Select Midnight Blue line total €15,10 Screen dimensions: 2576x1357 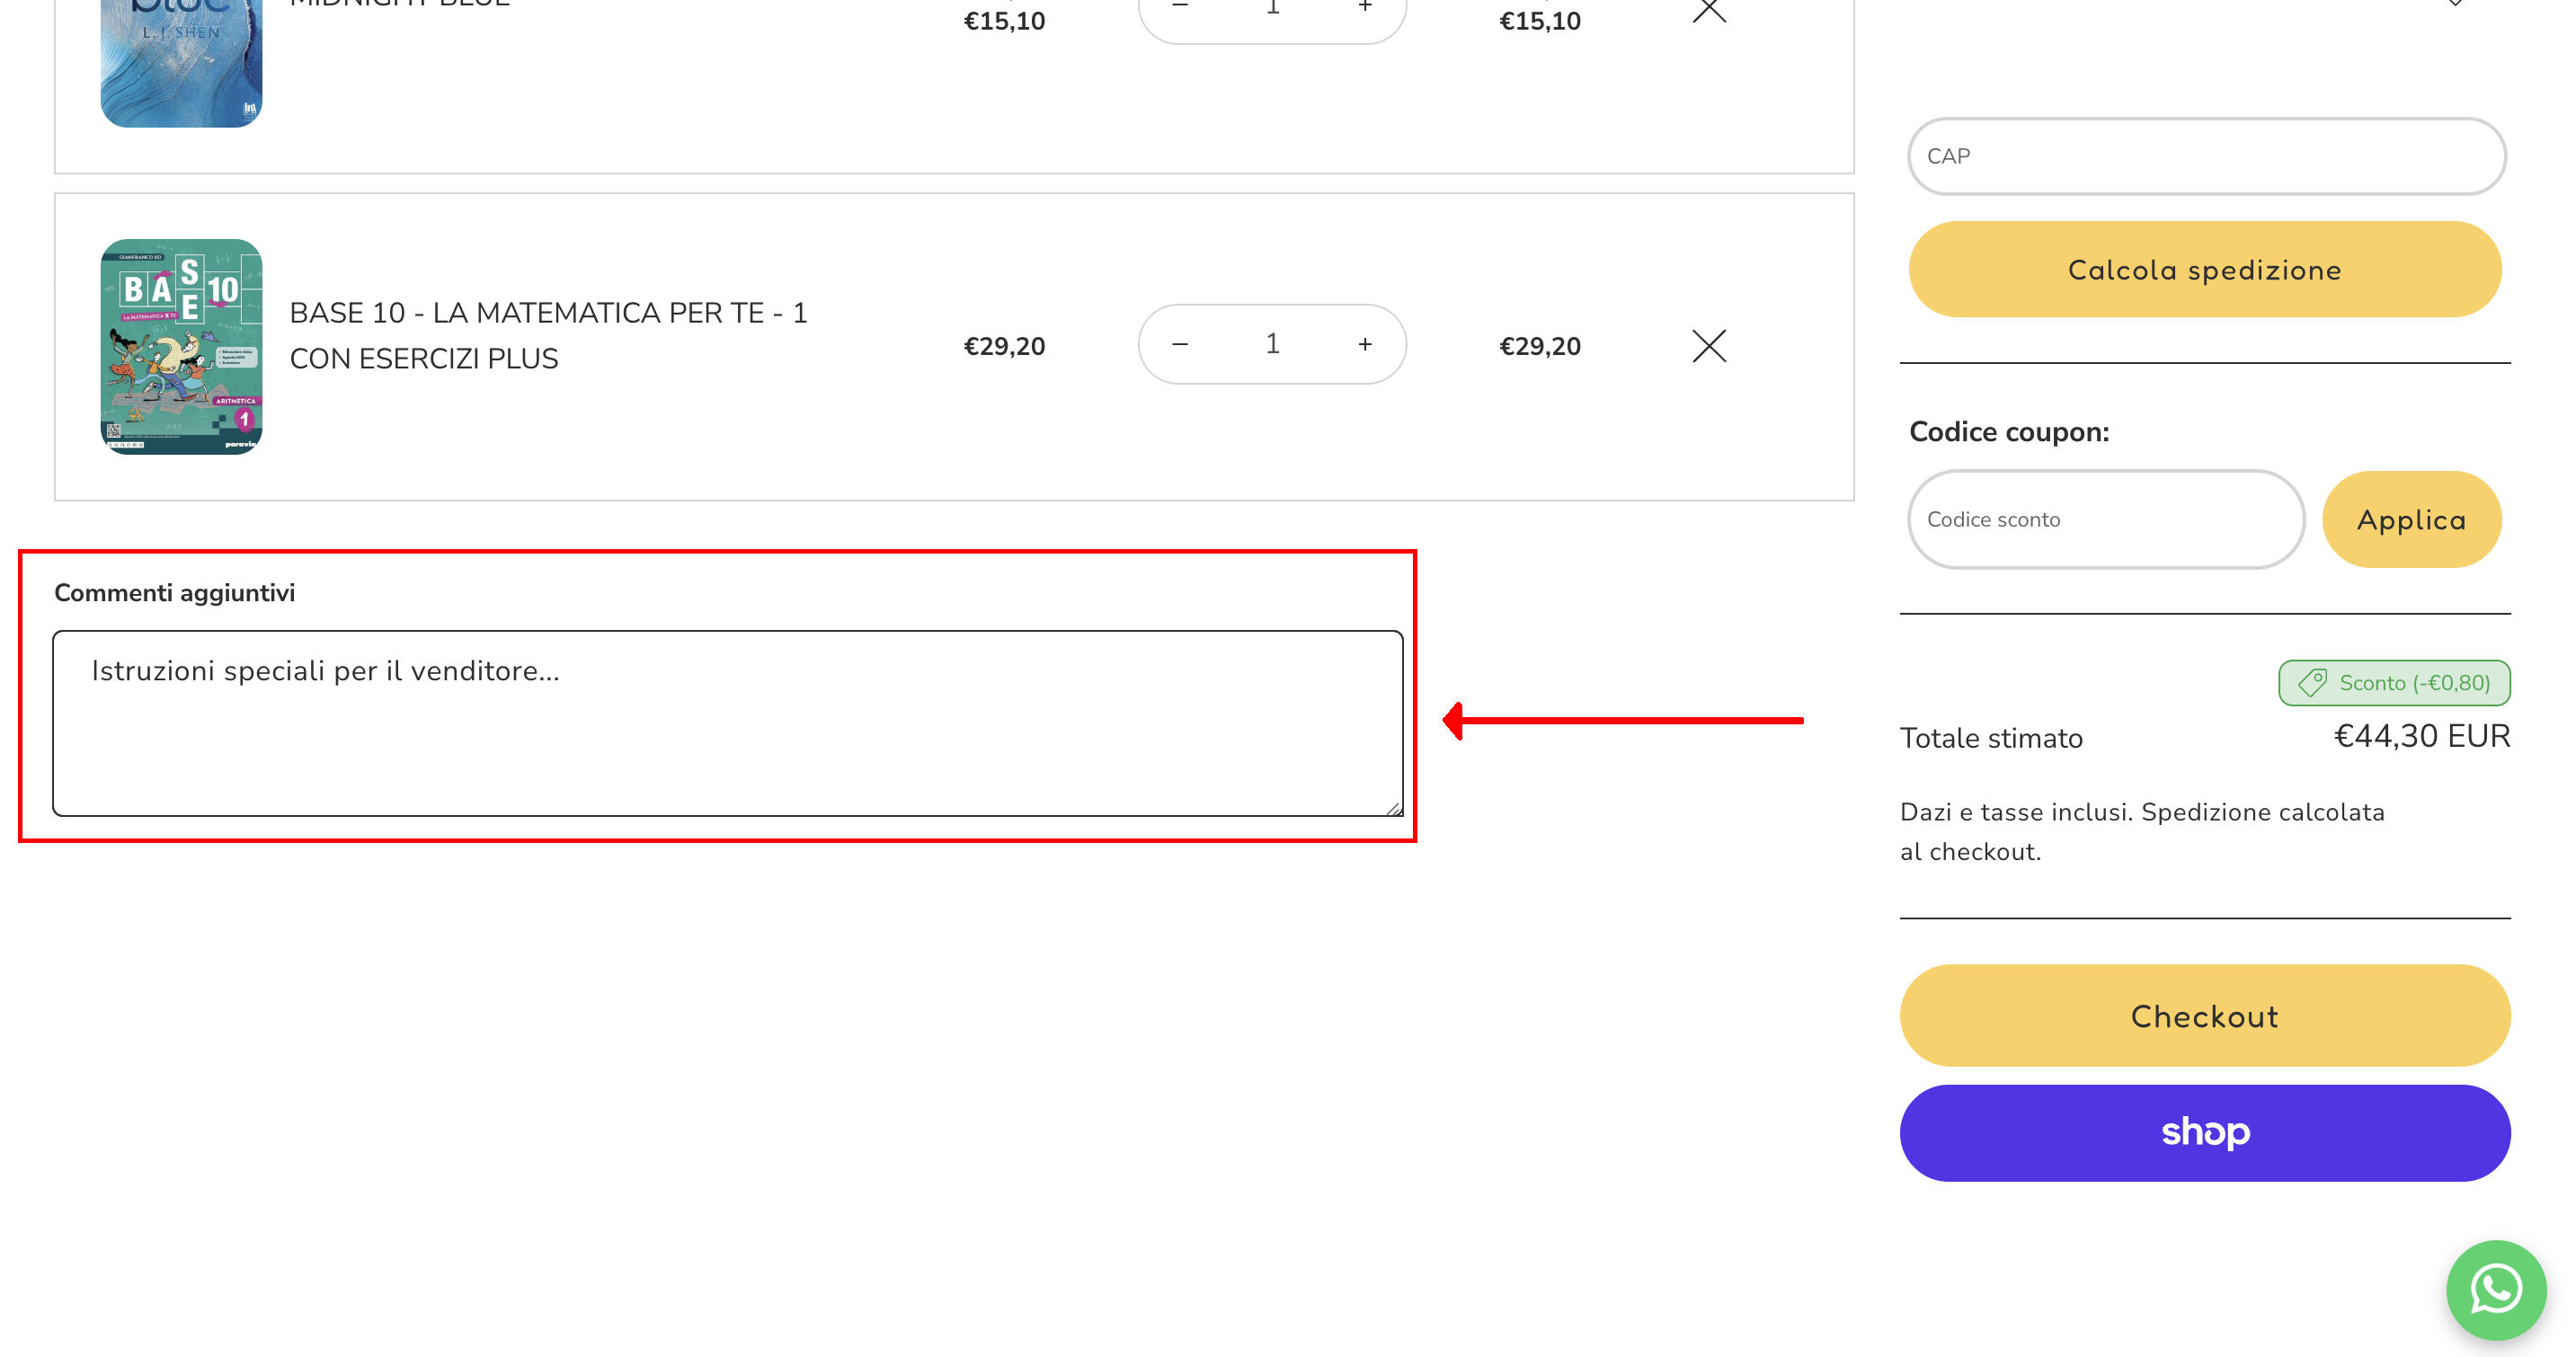pos(1540,20)
